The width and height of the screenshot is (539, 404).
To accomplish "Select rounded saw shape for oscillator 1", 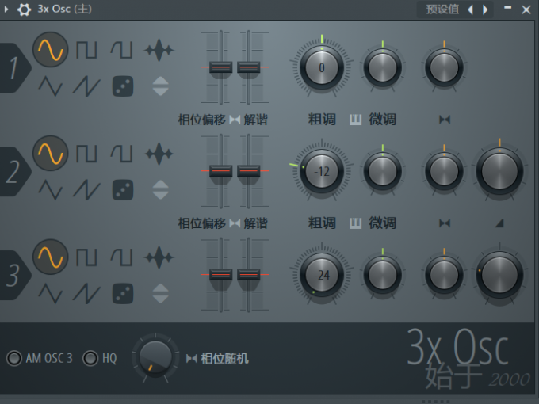I will 122,50.
